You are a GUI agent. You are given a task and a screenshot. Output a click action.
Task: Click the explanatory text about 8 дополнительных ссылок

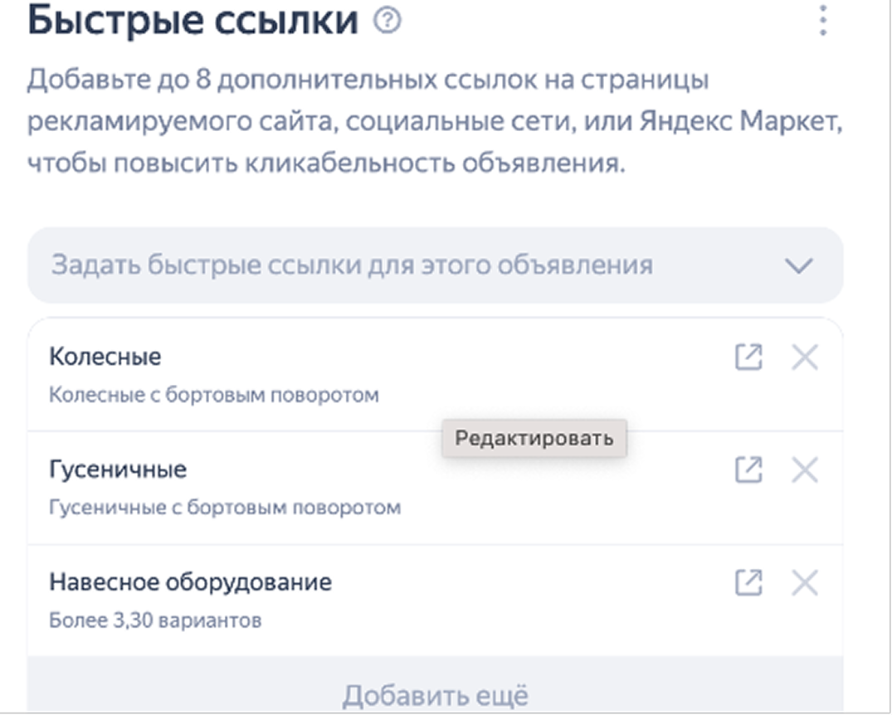click(x=435, y=121)
